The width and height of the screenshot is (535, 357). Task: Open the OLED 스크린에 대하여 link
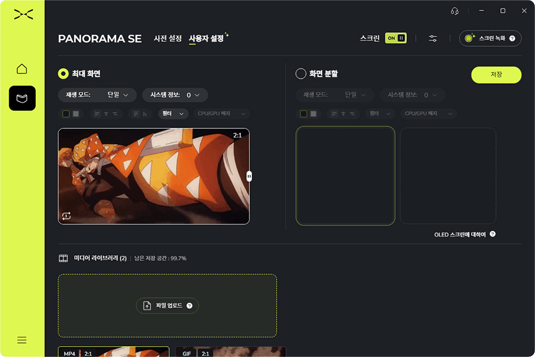[x=460, y=235]
